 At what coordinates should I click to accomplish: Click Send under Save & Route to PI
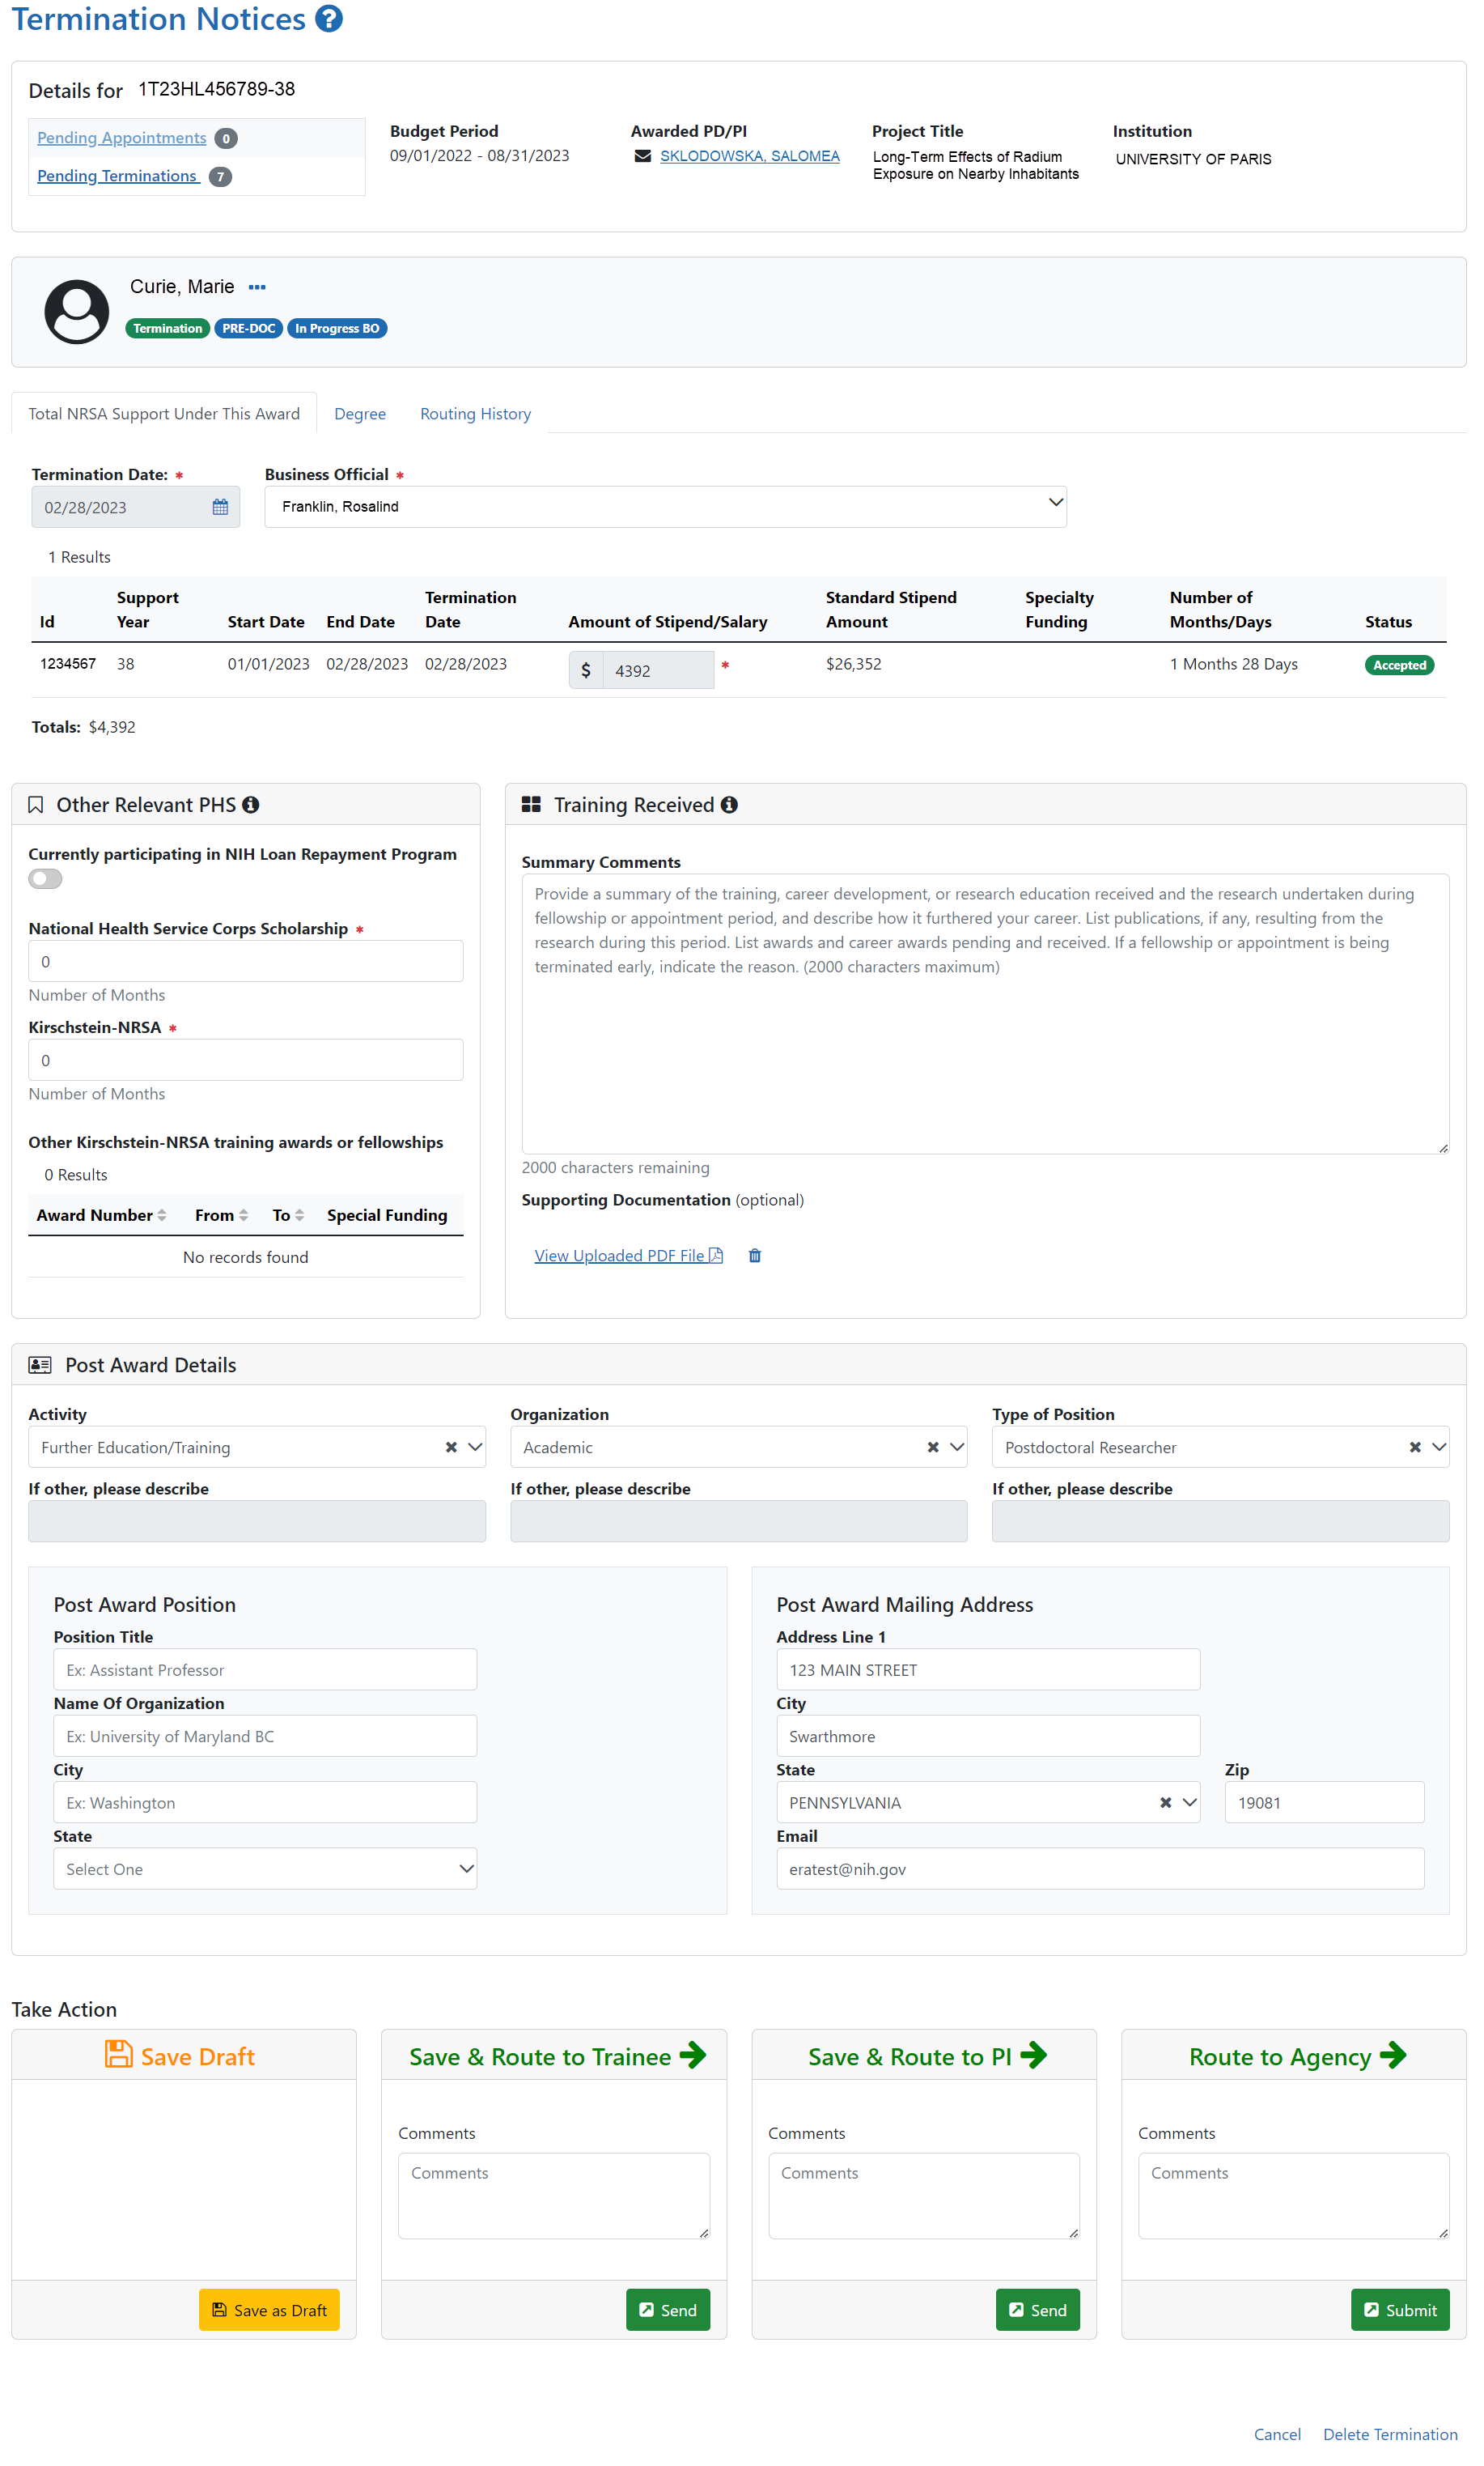1038,2310
